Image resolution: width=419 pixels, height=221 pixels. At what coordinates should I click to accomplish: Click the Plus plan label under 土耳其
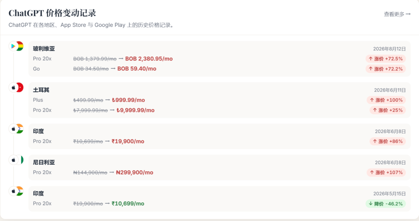click(38, 100)
